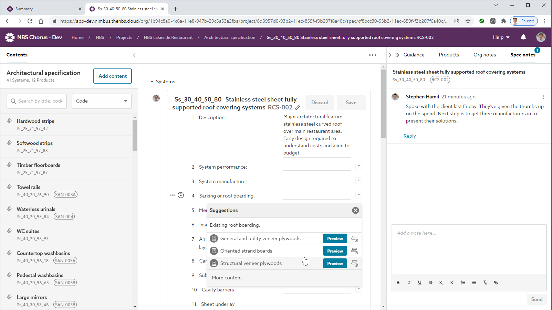The image size is (552, 310).
Task: Open the Sarking or roof boarding dropdown arrow
Action: click(x=359, y=195)
